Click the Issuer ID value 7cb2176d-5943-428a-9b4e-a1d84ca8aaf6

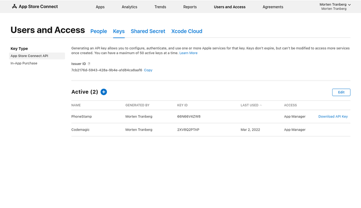(106, 70)
